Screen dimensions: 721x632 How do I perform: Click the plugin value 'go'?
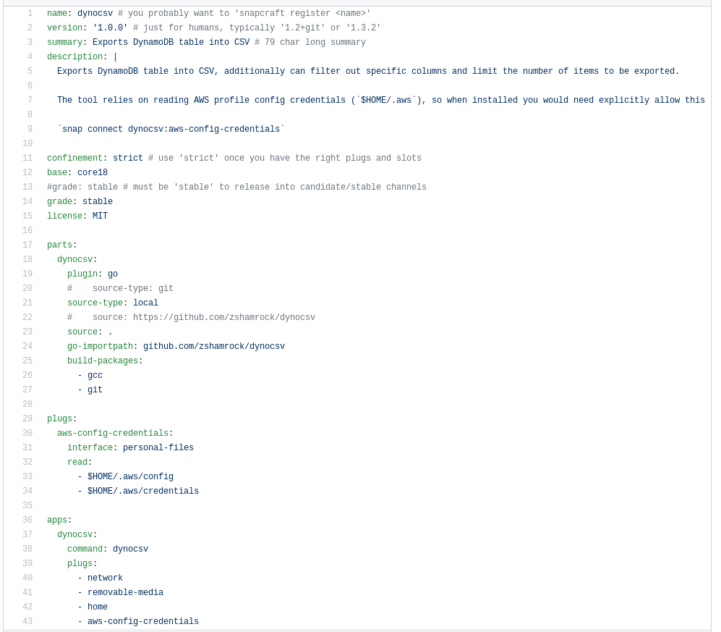click(x=113, y=274)
